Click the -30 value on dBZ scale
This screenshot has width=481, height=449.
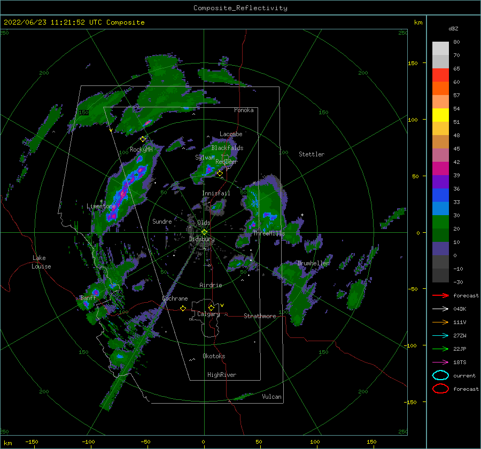click(458, 282)
